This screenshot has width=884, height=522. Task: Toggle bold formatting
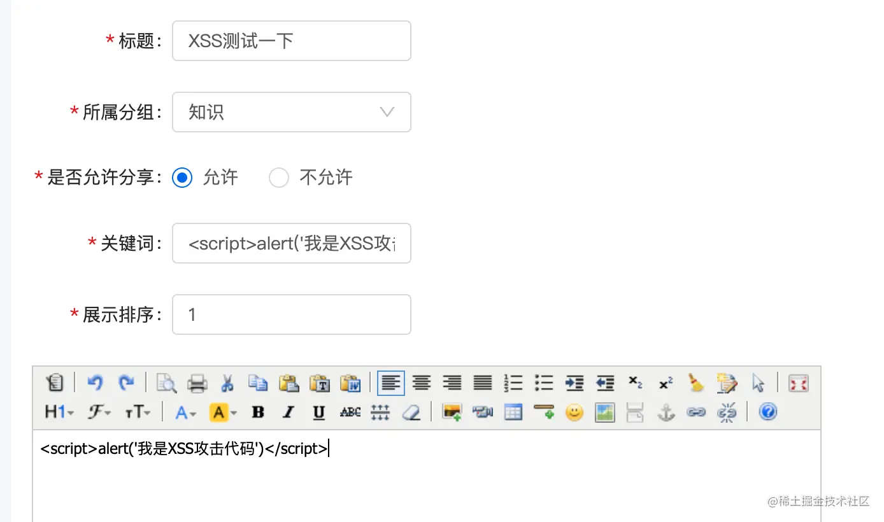click(258, 413)
